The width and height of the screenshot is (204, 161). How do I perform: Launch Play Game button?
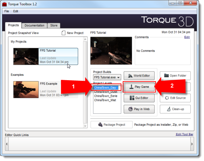pyautogui.click(x=139, y=87)
